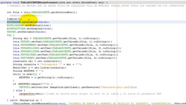
Task: Click the "OCURRIO UN ERROR AL MOMENTO" string
Action: point(108,104)
